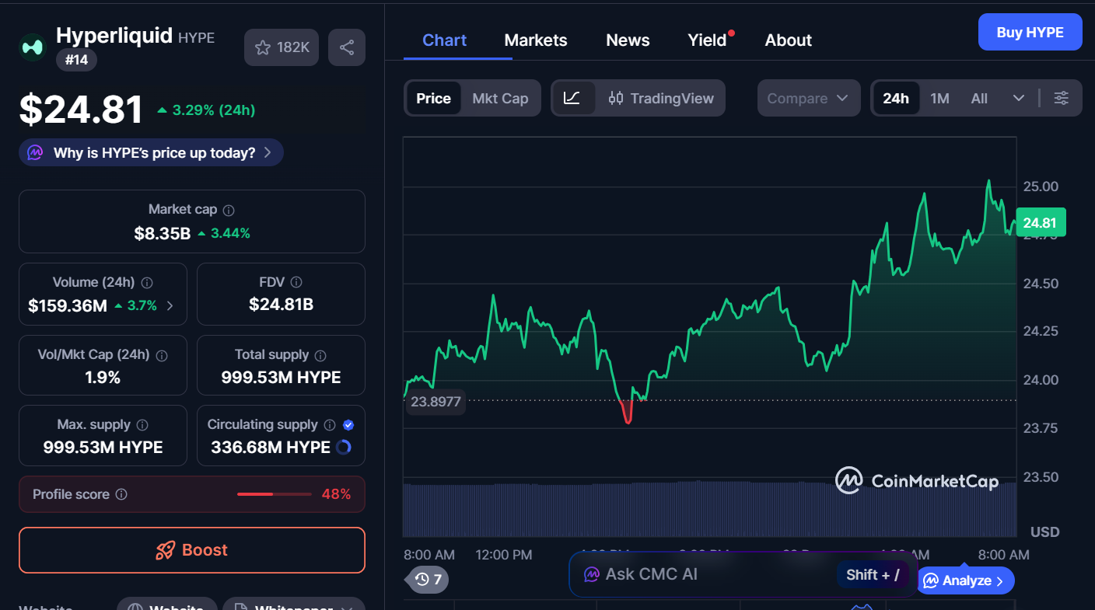Switch to the Markets tab
Viewport: 1095px width, 610px height.
point(536,40)
